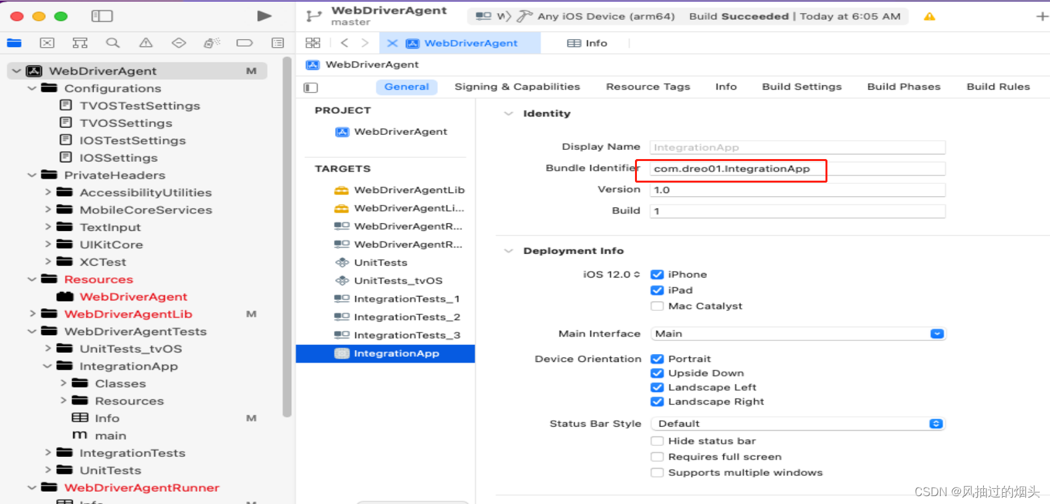Expand the AccessibilityUtilities folder
The image size is (1050, 504).
pos(48,192)
